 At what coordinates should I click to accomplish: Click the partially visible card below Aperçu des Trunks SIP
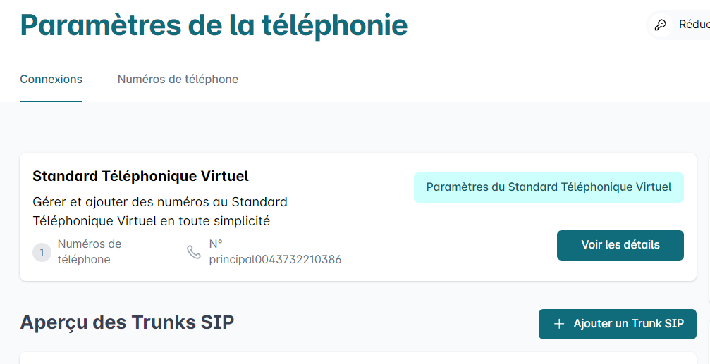tap(357, 358)
